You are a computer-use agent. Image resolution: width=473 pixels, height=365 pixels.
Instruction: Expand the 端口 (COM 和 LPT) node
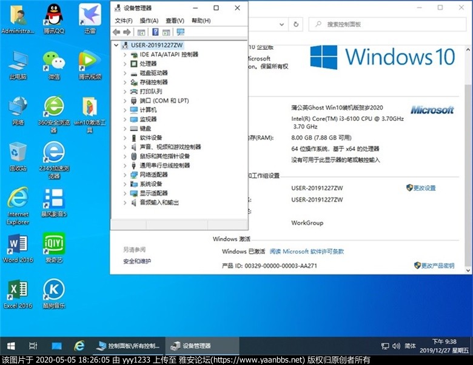(125, 101)
